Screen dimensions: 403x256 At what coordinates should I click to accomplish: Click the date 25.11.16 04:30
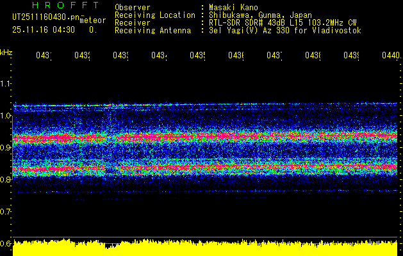click(x=44, y=30)
